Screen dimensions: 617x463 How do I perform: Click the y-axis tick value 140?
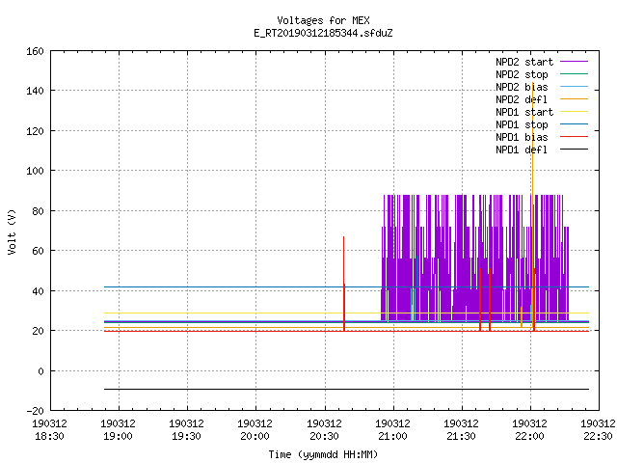35,91
